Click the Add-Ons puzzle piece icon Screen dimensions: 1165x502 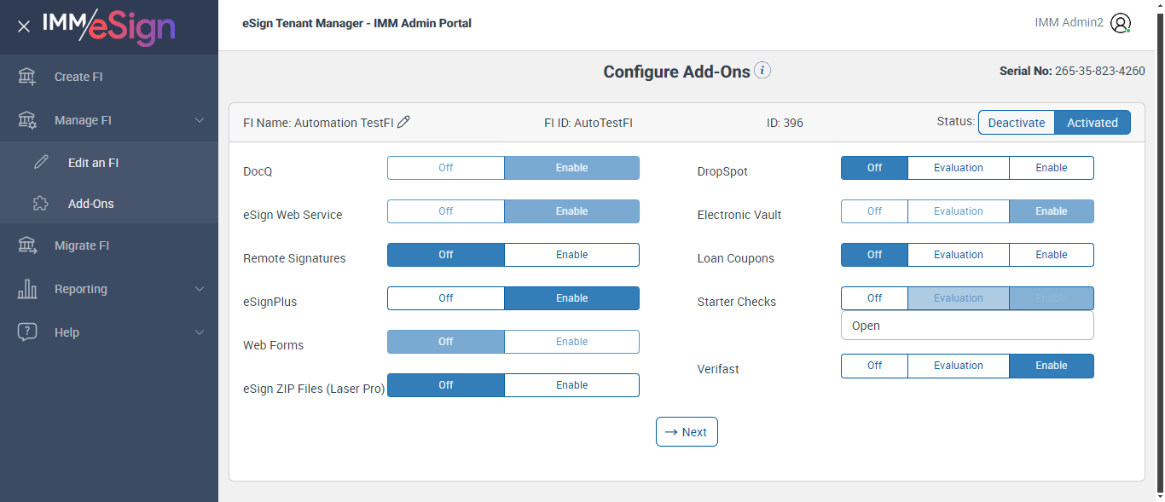[41, 204]
